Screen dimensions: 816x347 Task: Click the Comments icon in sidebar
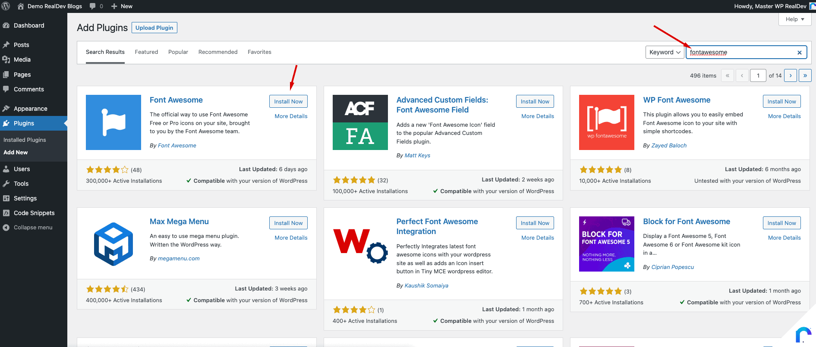point(6,89)
